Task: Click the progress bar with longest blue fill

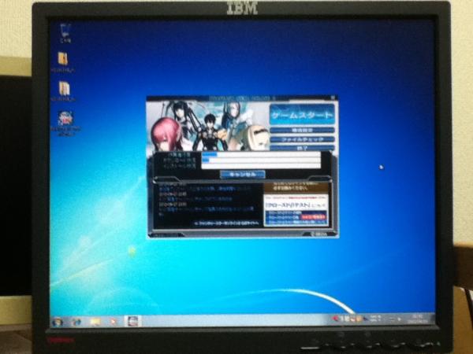Action: tap(261, 154)
